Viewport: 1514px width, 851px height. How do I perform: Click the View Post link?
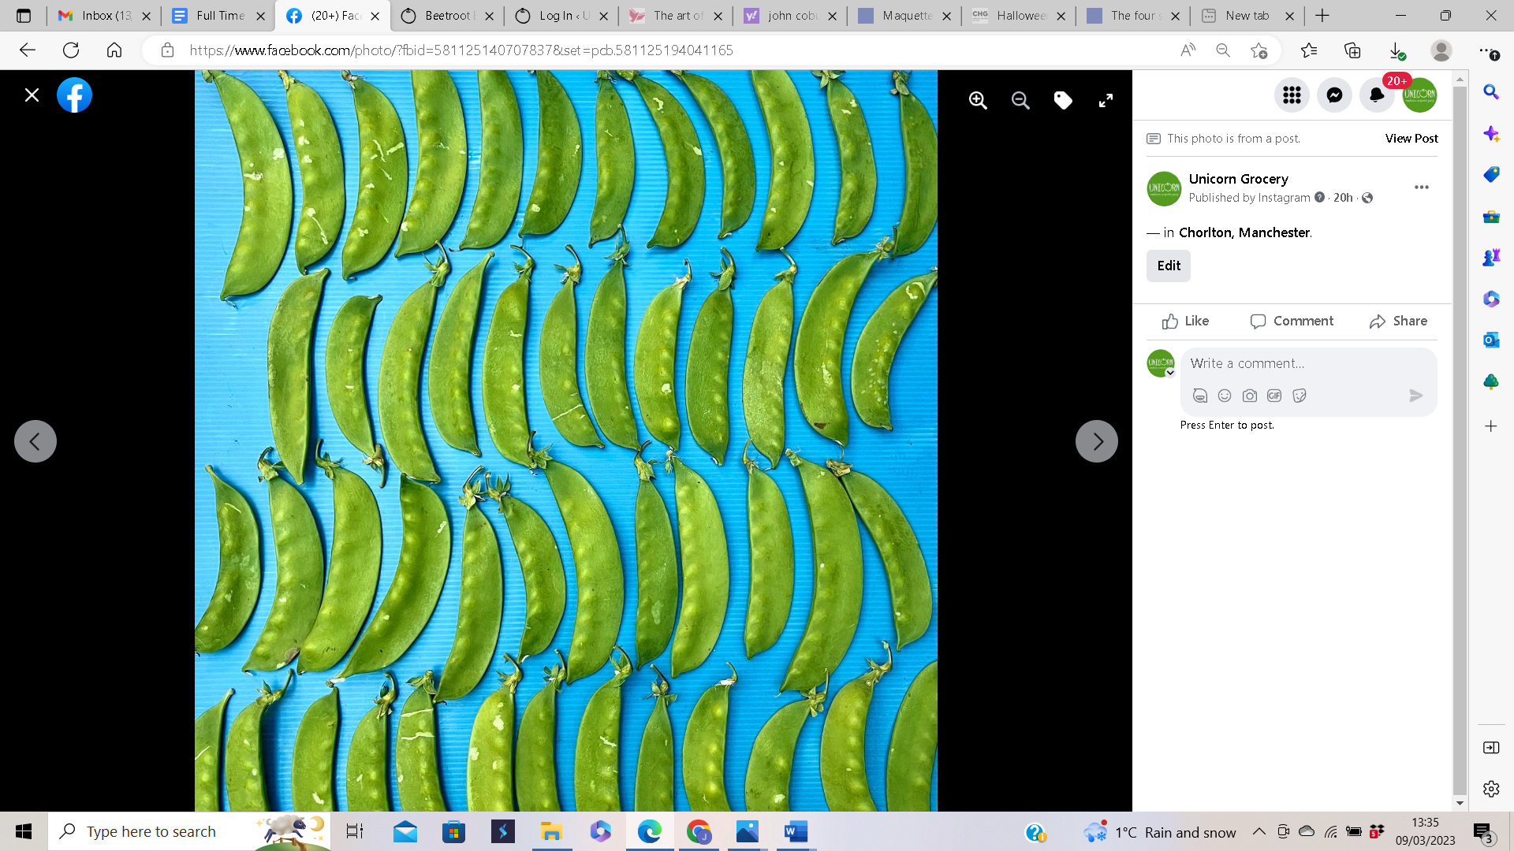coord(1411,139)
